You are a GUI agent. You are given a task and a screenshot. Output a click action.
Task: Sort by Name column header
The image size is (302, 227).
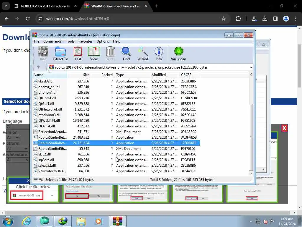[50, 75]
